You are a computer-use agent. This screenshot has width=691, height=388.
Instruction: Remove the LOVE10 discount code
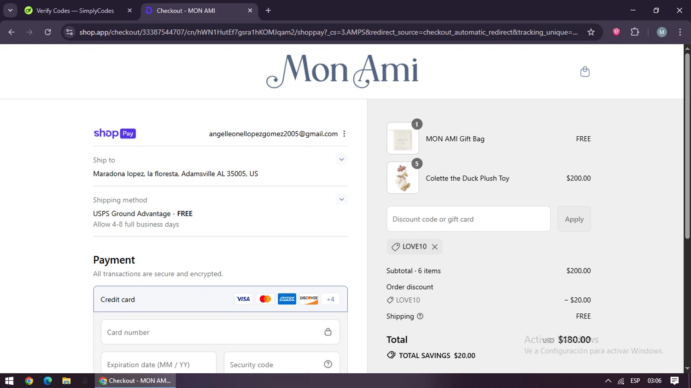point(434,247)
